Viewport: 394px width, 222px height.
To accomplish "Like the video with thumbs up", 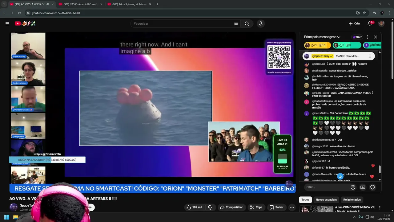I will click(x=194, y=207).
